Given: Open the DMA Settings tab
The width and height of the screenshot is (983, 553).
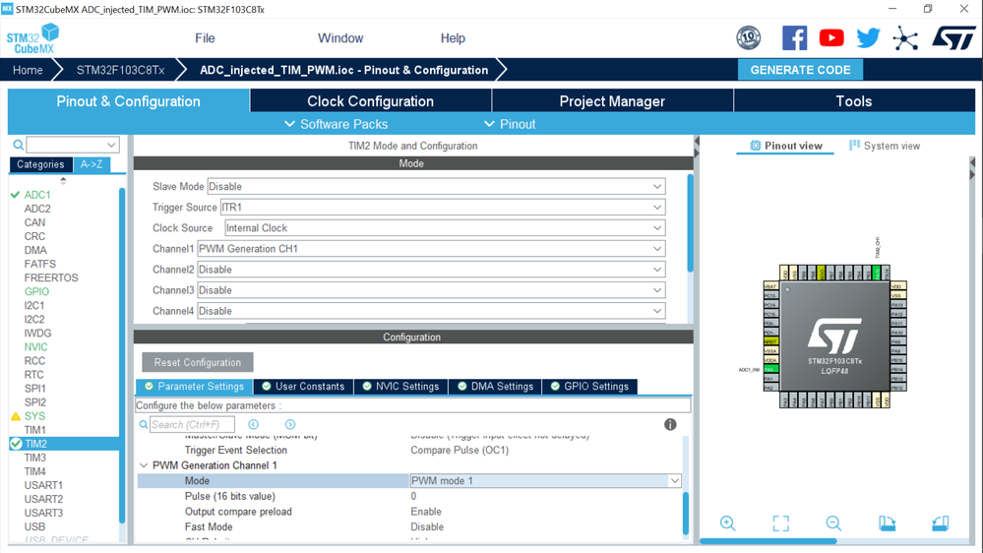Looking at the screenshot, I should (495, 387).
